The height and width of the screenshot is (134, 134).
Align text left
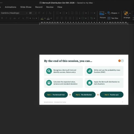[x=57, y=18]
